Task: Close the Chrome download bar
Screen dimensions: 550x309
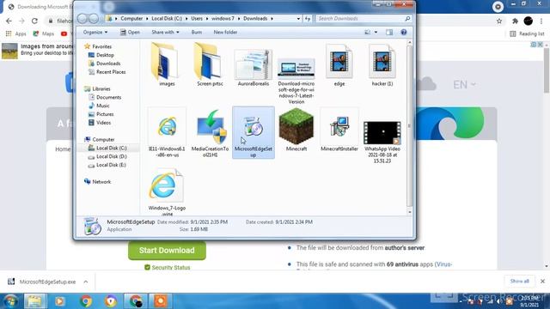Action: [542, 282]
